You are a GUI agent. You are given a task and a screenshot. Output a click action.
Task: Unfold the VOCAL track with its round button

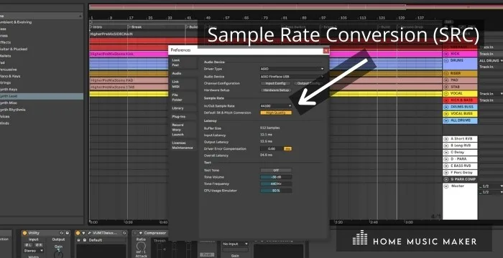(446, 94)
